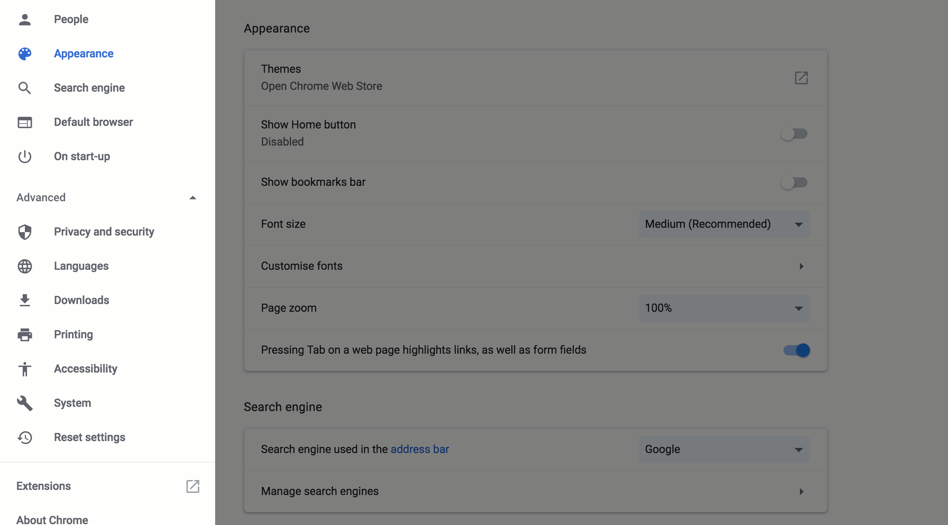Image resolution: width=948 pixels, height=525 pixels.
Task: Open Manage search engines
Action: 535,491
